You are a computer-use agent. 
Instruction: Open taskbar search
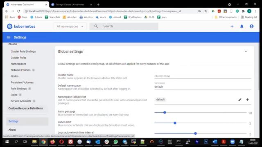click(x=16, y=142)
